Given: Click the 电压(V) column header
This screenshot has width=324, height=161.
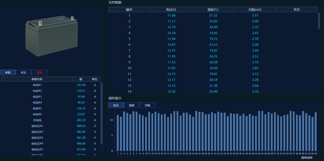Looking at the screenshot, I should [171, 10].
